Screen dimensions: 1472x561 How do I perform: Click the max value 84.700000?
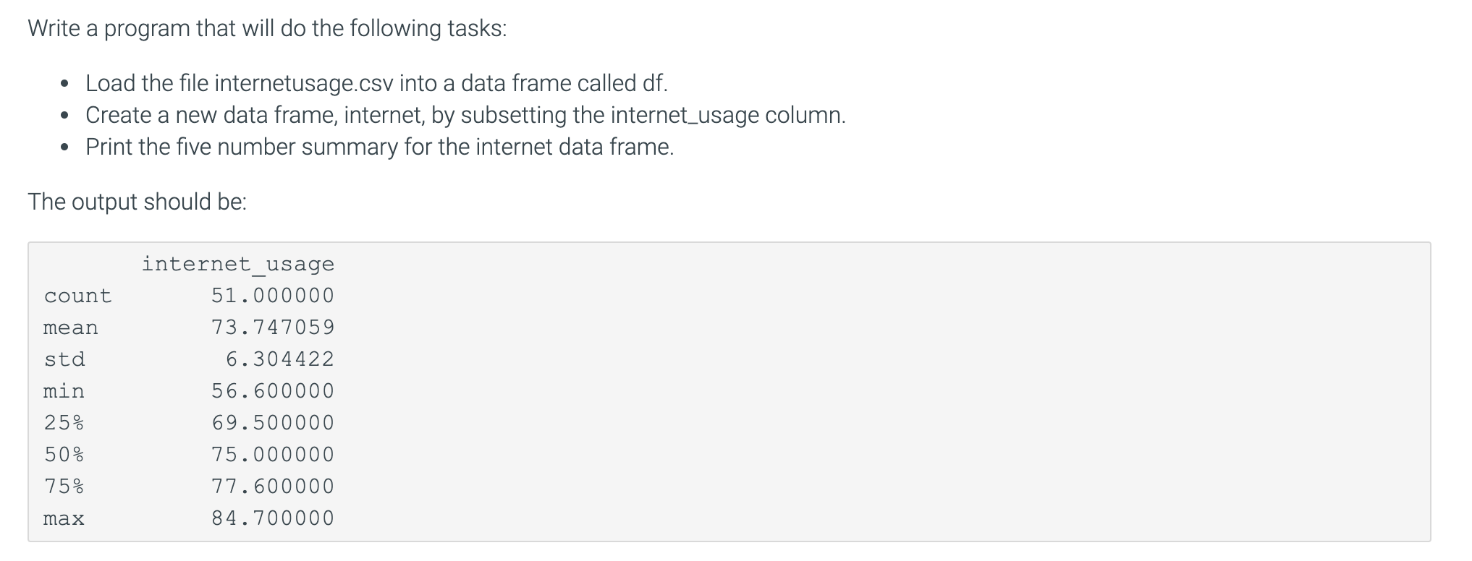273,518
